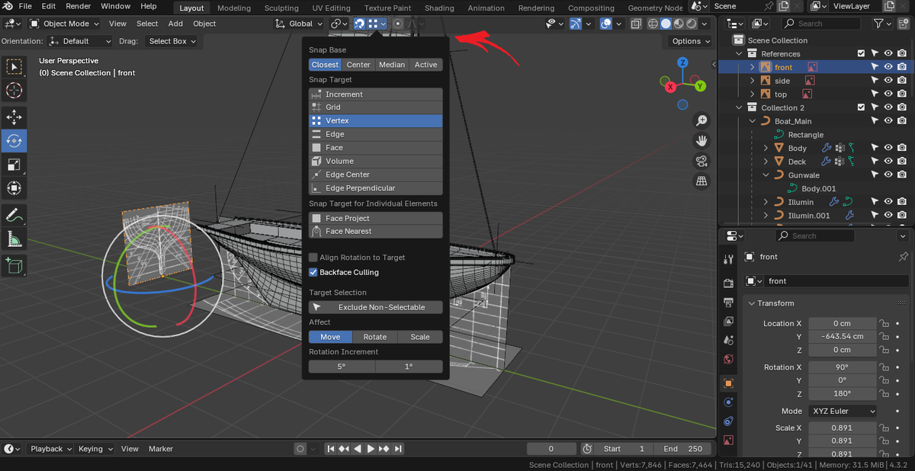Open the Render menu
The height and width of the screenshot is (471, 915).
78,6
